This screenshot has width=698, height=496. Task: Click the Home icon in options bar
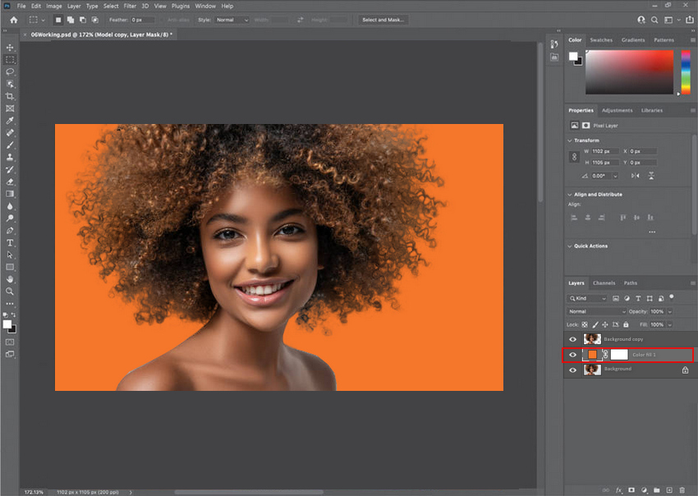click(x=14, y=20)
